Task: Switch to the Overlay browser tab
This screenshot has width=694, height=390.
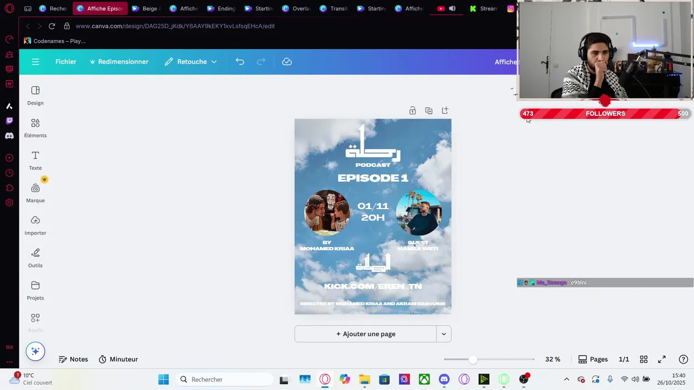Action: tap(297, 9)
